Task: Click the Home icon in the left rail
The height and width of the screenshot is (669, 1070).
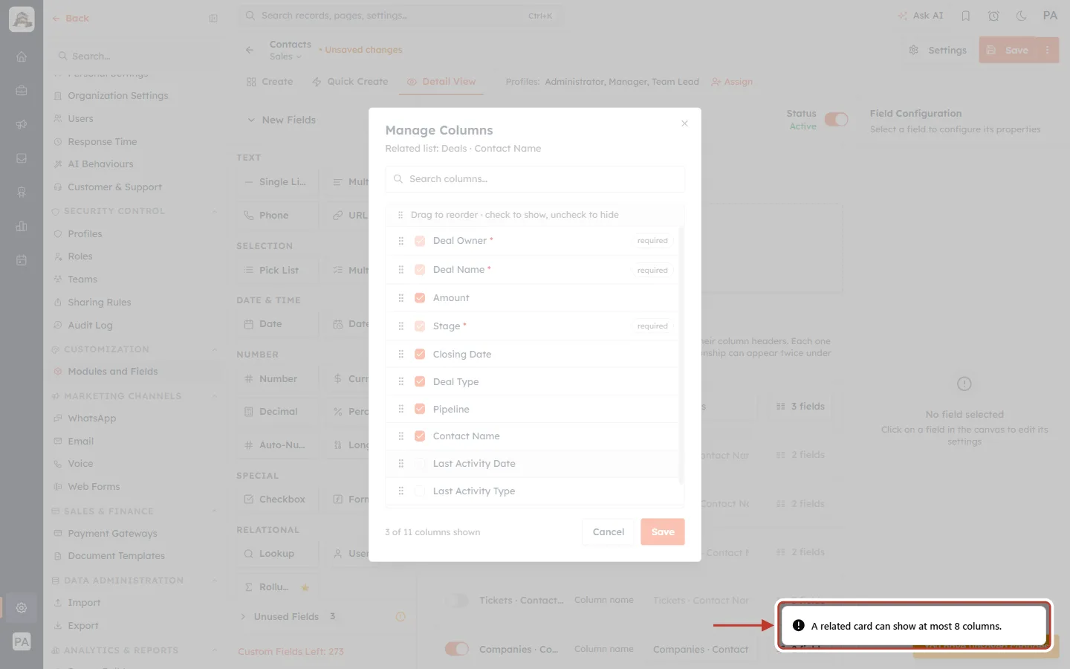Action: click(x=22, y=56)
